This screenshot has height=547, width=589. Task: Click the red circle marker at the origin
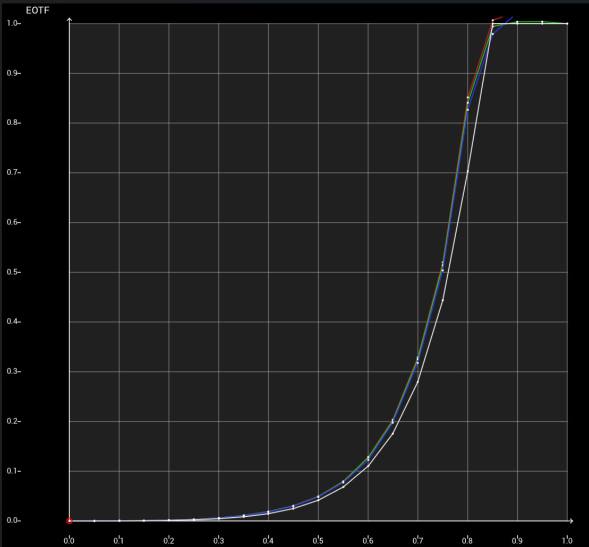point(69,521)
